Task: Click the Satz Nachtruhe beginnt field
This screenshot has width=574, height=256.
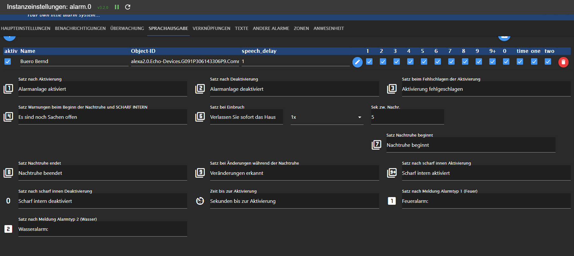Action: point(471,145)
